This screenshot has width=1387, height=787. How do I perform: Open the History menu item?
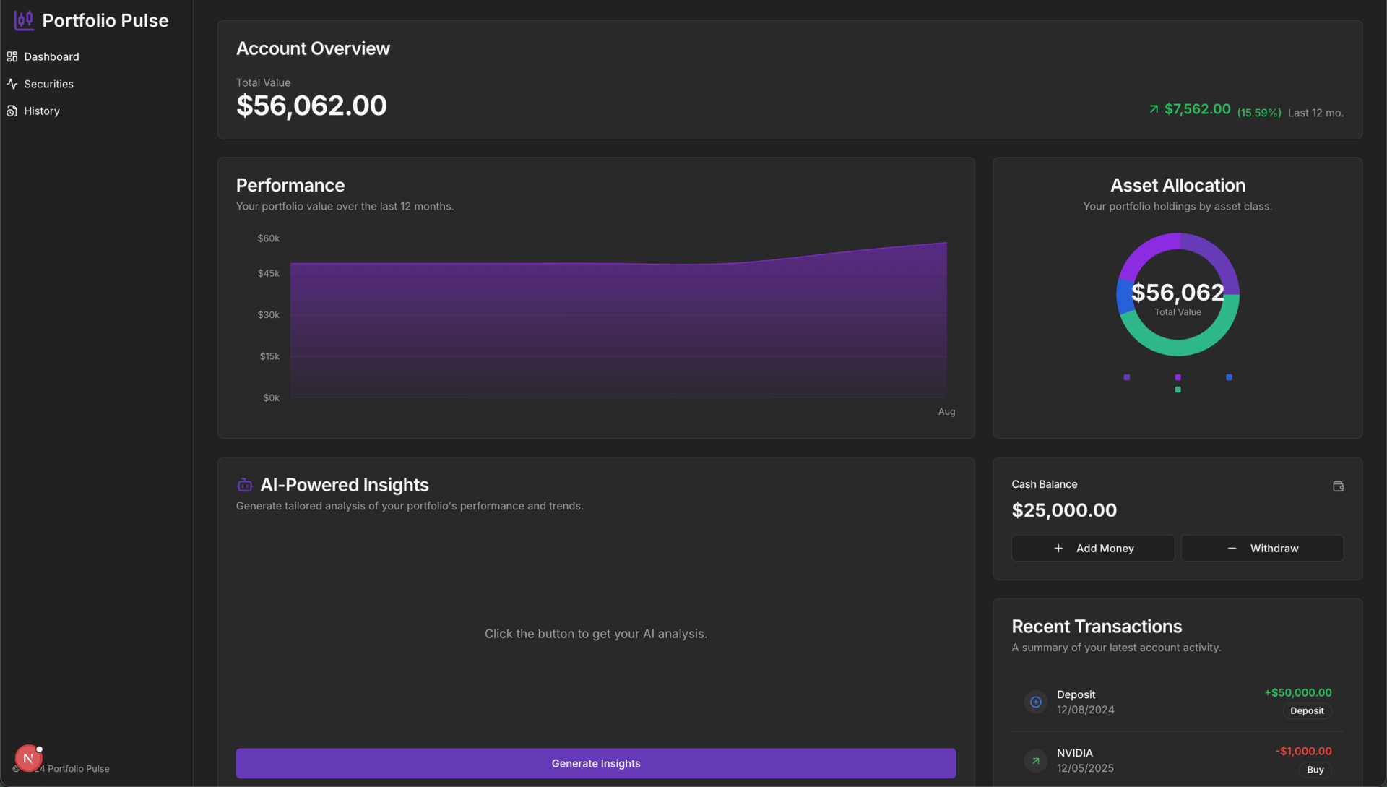(x=42, y=111)
